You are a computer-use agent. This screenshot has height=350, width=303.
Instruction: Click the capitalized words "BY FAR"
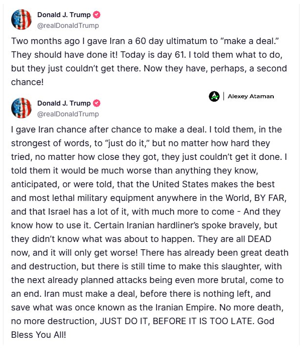pyautogui.click(x=270, y=198)
